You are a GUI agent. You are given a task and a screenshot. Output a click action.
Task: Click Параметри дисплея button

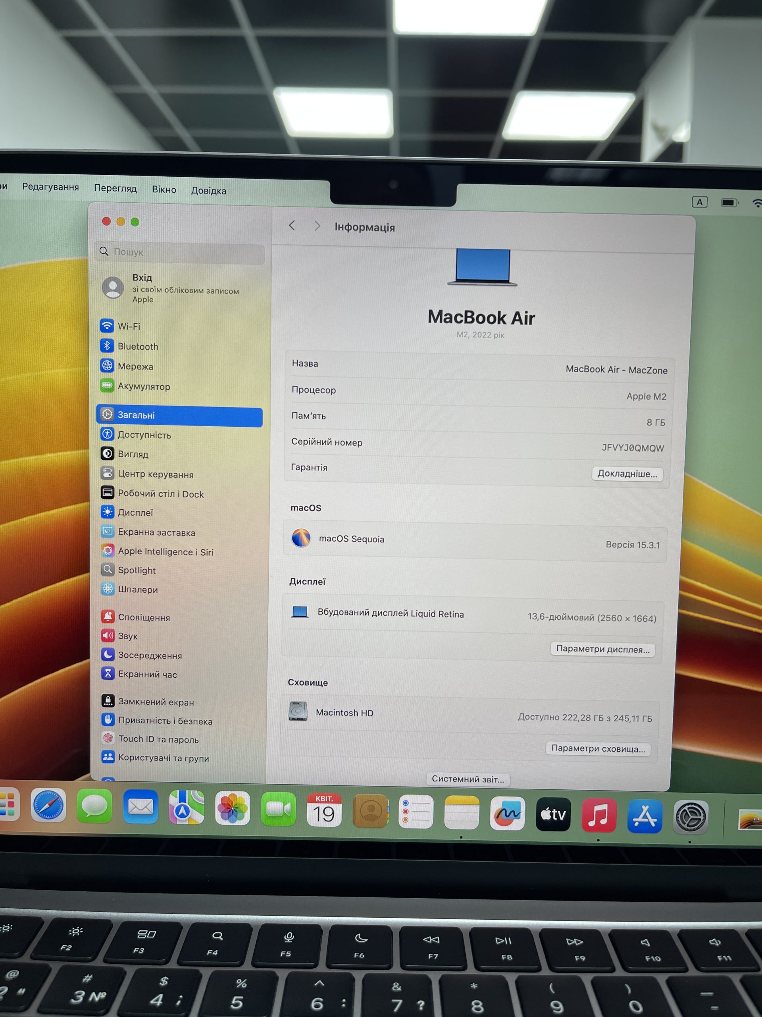point(602,649)
